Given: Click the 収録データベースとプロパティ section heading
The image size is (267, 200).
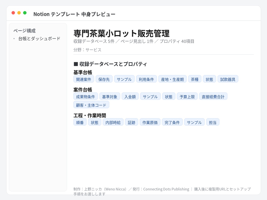Looking at the screenshot, I should [x=110, y=64].
